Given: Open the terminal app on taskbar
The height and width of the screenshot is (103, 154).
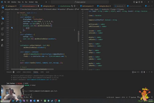Looking at the screenshot, I should click(27, 101).
